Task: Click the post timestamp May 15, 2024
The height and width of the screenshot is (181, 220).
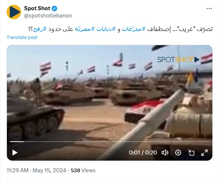Action: coord(50,170)
